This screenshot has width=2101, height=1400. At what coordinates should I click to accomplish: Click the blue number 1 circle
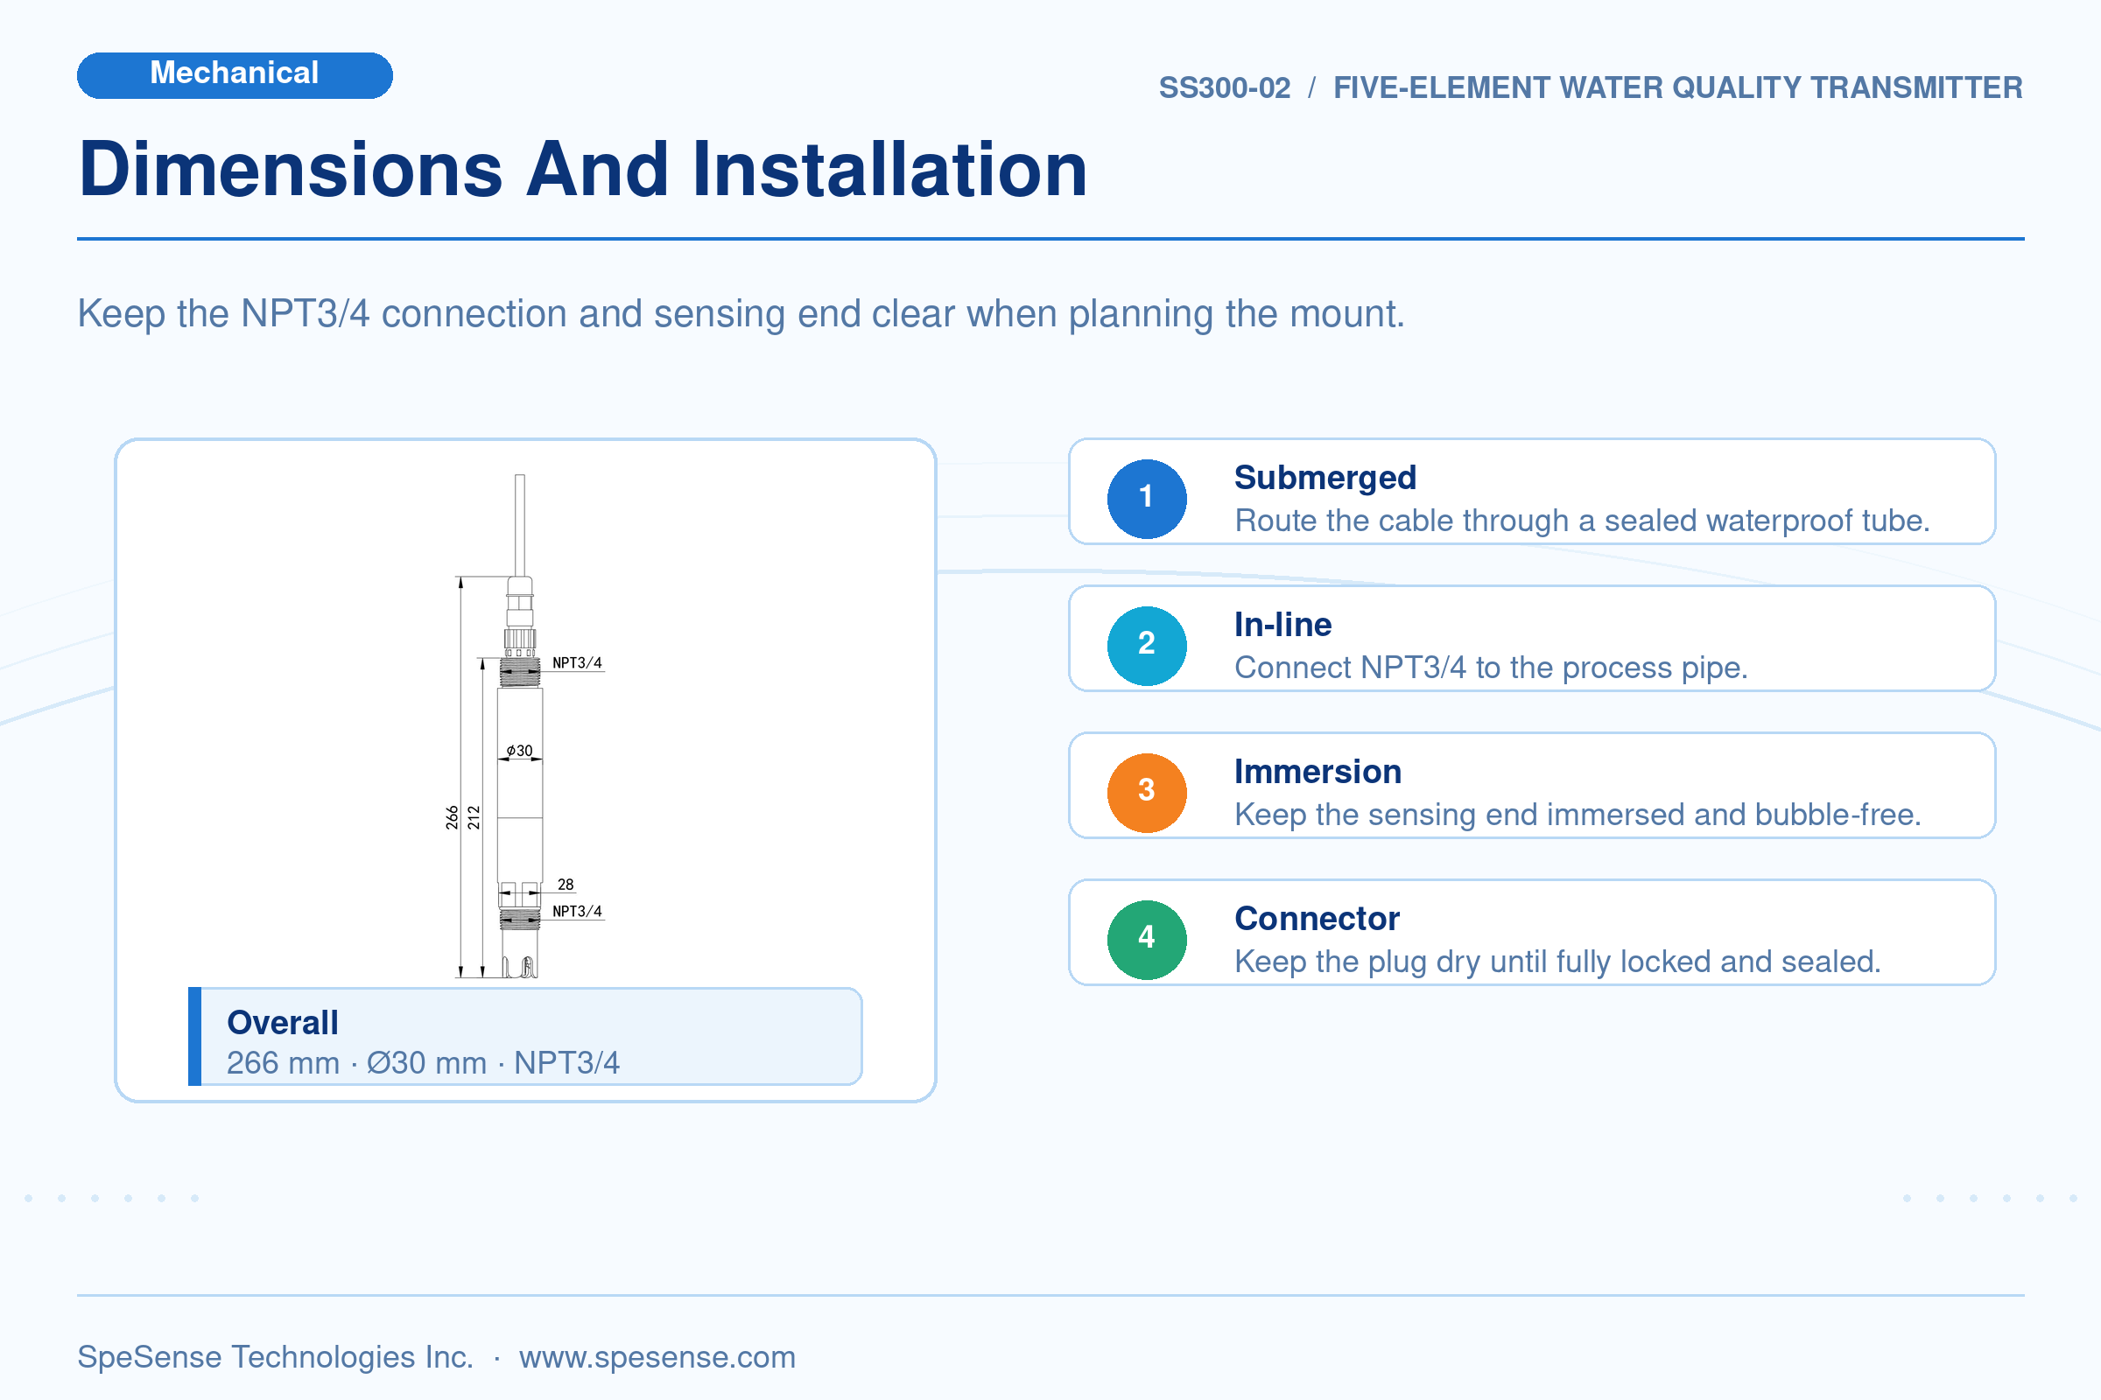(1147, 498)
